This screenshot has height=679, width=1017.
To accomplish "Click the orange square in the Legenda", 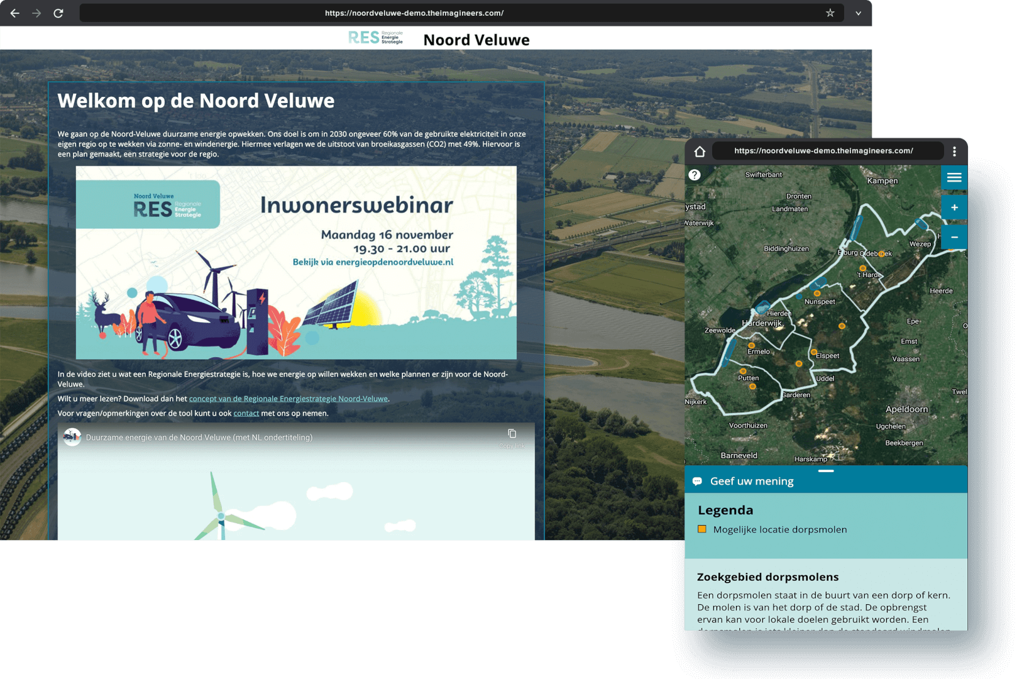I will pyautogui.click(x=702, y=529).
